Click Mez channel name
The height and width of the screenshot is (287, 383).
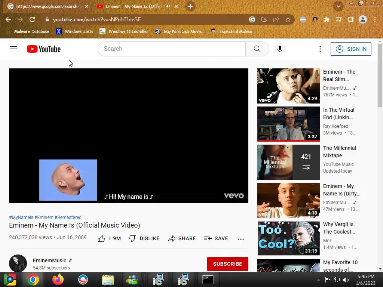327,240
